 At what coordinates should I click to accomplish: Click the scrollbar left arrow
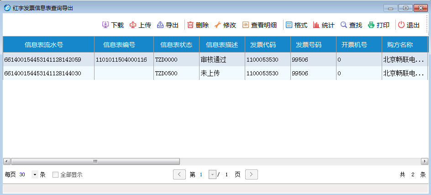coord(7,162)
